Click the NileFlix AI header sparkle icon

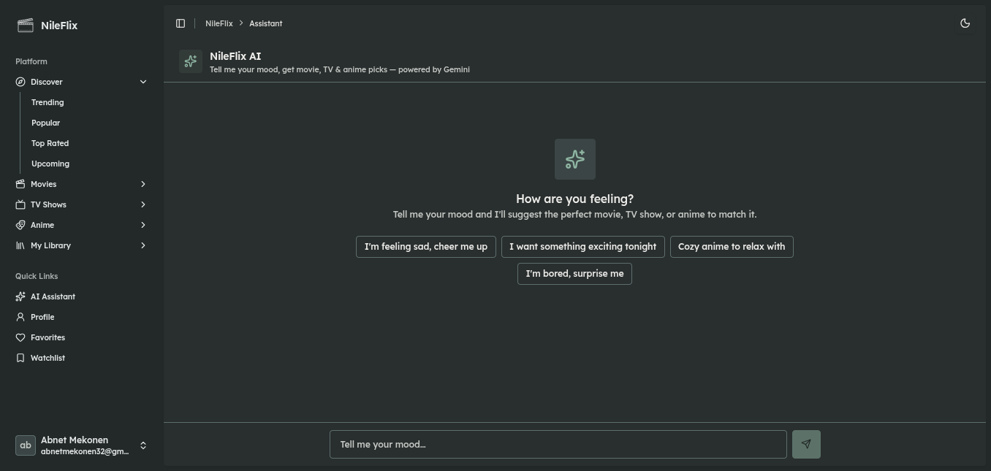pos(191,61)
